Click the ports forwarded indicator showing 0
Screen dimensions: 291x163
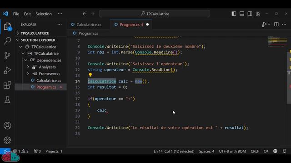pos(37,151)
